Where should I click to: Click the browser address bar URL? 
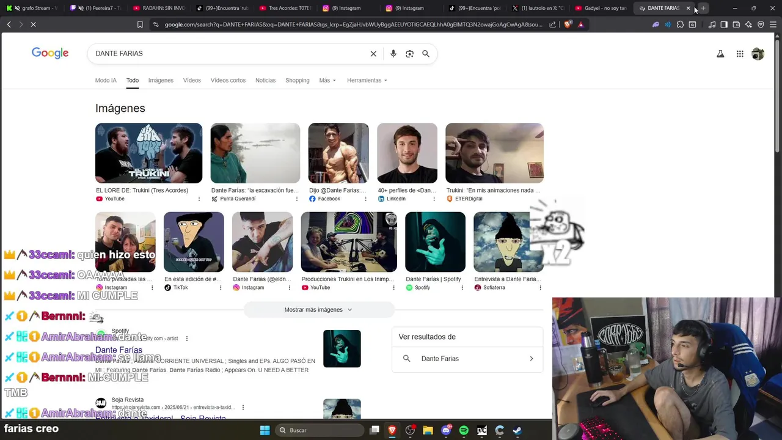click(x=353, y=24)
